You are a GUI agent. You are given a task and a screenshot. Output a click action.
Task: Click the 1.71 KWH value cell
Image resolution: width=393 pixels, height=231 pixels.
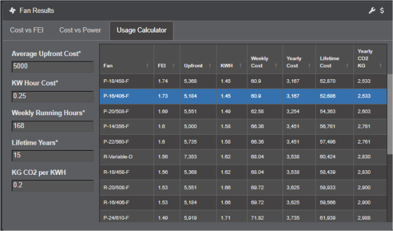click(x=232, y=216)
